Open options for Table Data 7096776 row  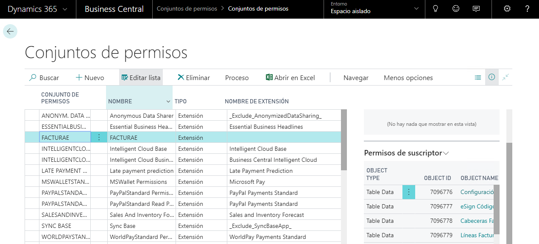(x=409, y=192)
